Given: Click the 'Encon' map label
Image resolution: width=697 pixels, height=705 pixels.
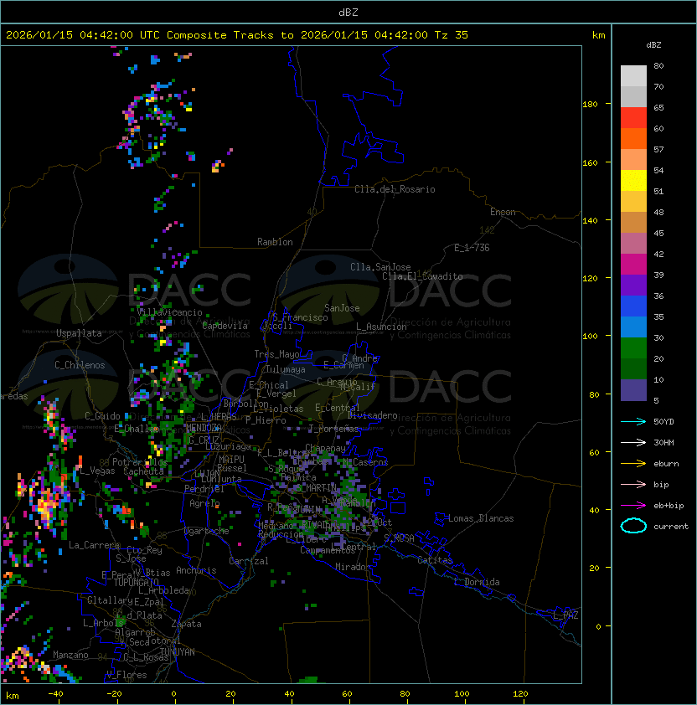Looking at the screenshot, I should [x=503, y=212].
